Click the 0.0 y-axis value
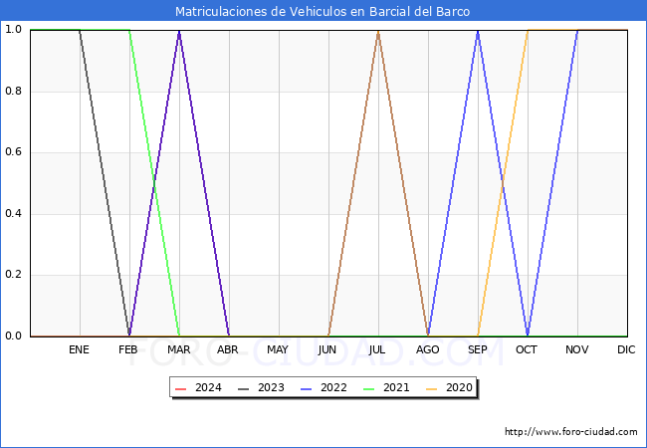 (13, 336)
